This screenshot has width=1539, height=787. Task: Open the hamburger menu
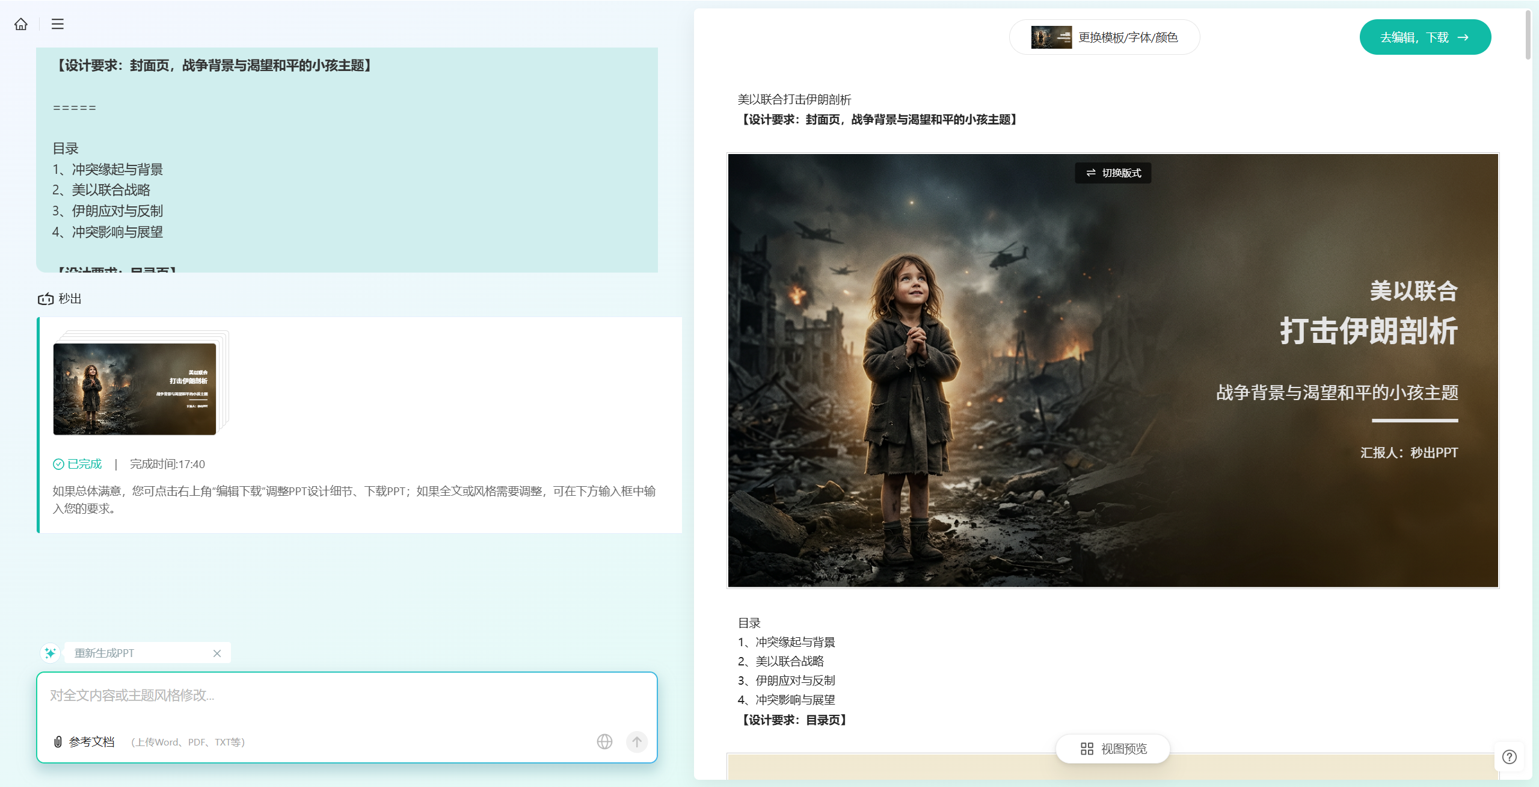point(58,24)
